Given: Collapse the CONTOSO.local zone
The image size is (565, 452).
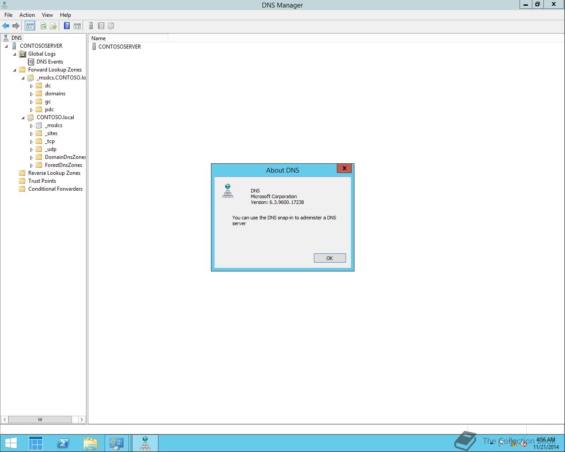Looking at the screenshot, I should click(x=23, y=118).
